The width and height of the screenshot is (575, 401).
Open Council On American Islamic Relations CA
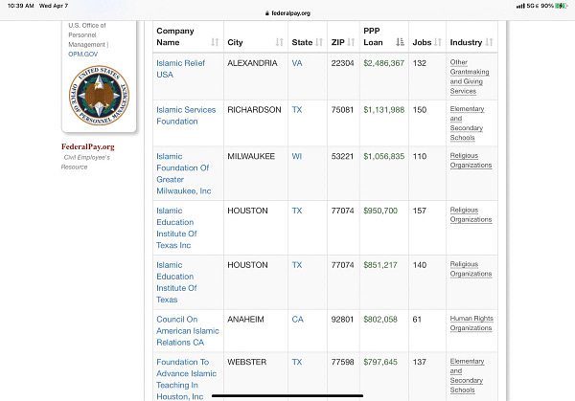click(x=188, y=331)
